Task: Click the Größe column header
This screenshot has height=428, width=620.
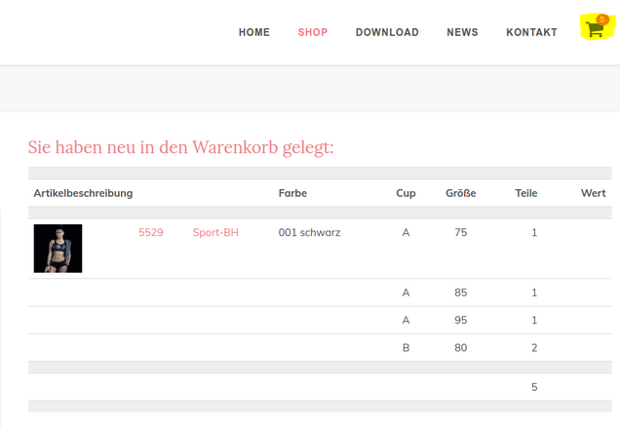Action: (460, 193)
